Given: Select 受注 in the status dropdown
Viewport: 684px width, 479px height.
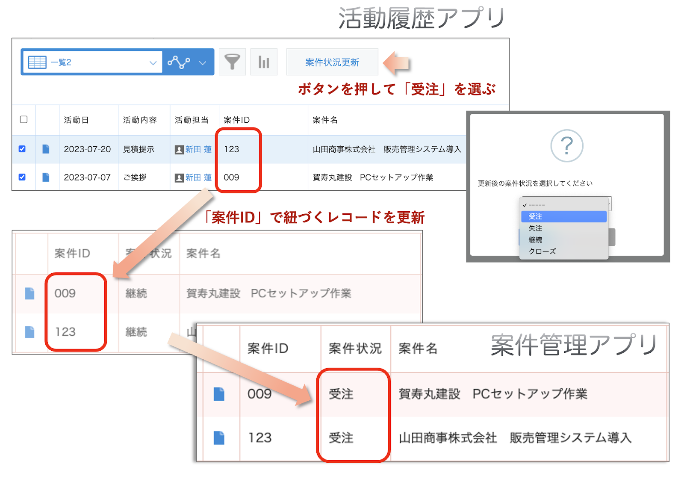Looking at the screenshot, I should point(563,216).
